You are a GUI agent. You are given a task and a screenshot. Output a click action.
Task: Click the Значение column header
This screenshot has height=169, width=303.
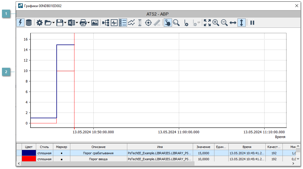203,147
